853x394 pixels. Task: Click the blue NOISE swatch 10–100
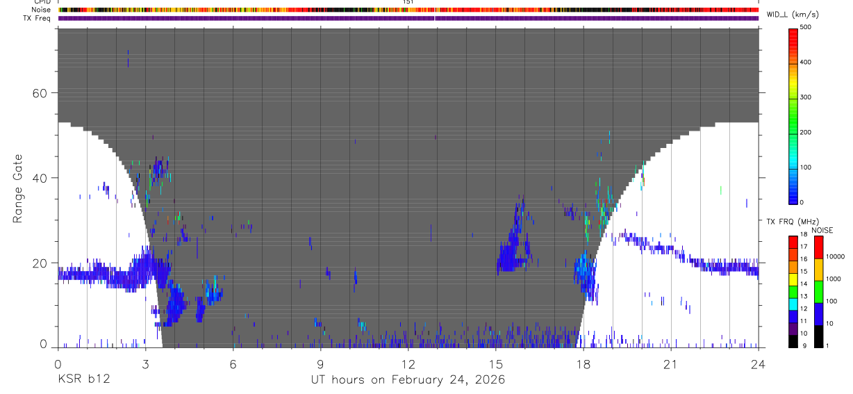(818, 314)
